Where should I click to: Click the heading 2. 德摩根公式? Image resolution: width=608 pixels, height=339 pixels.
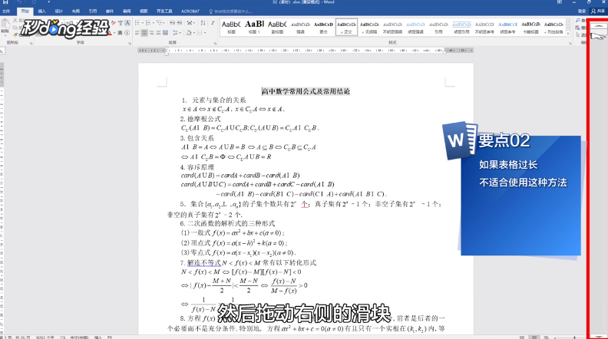point(200,119)
